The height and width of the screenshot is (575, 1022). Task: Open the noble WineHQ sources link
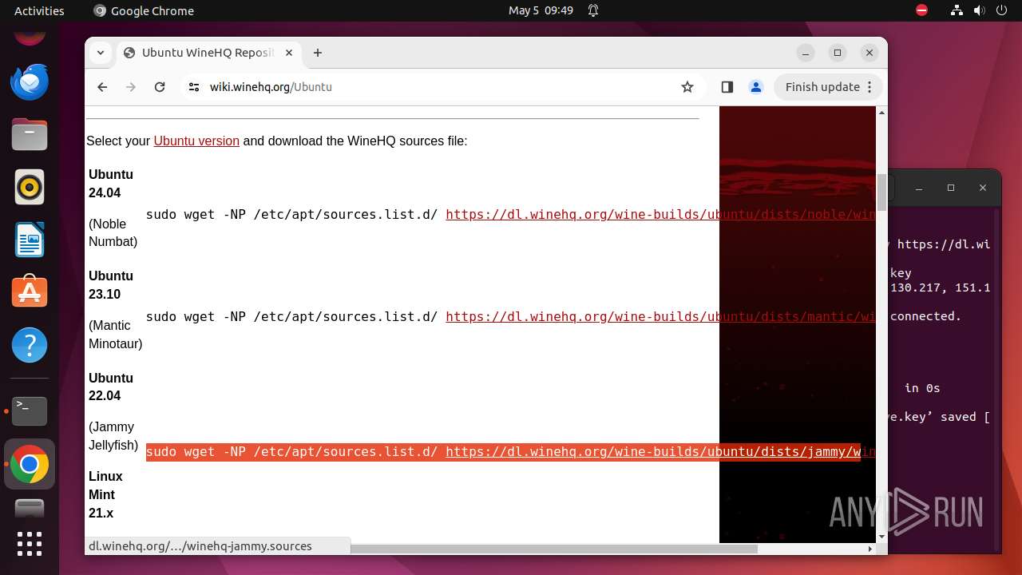coord(660,214)
